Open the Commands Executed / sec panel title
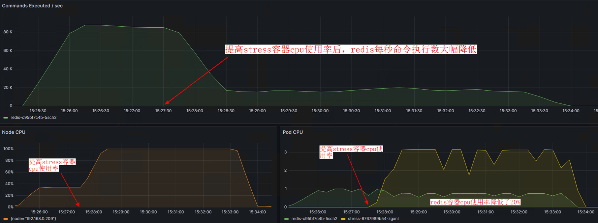 [32, 6]
